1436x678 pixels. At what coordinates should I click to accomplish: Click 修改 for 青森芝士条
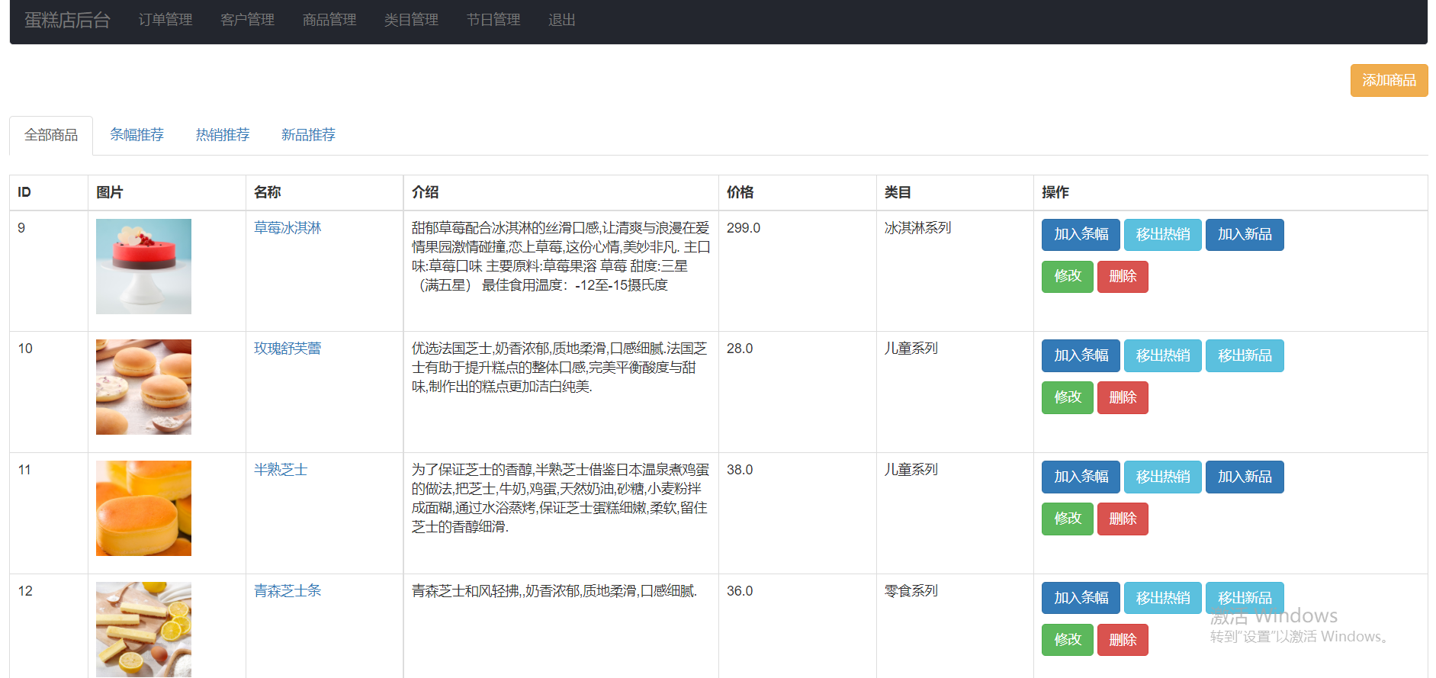click(x=1068, y=640)
